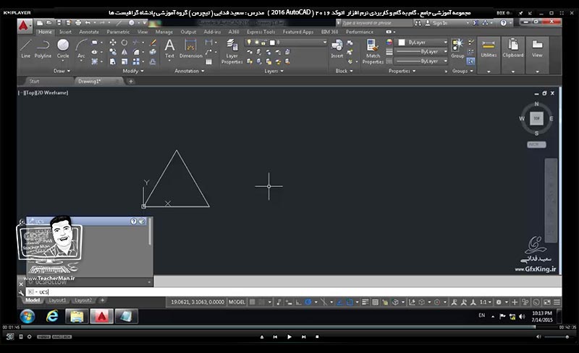The image size is (579, 353).
Task: Open the Home ribbon tab
Action: tap(45, 32)
